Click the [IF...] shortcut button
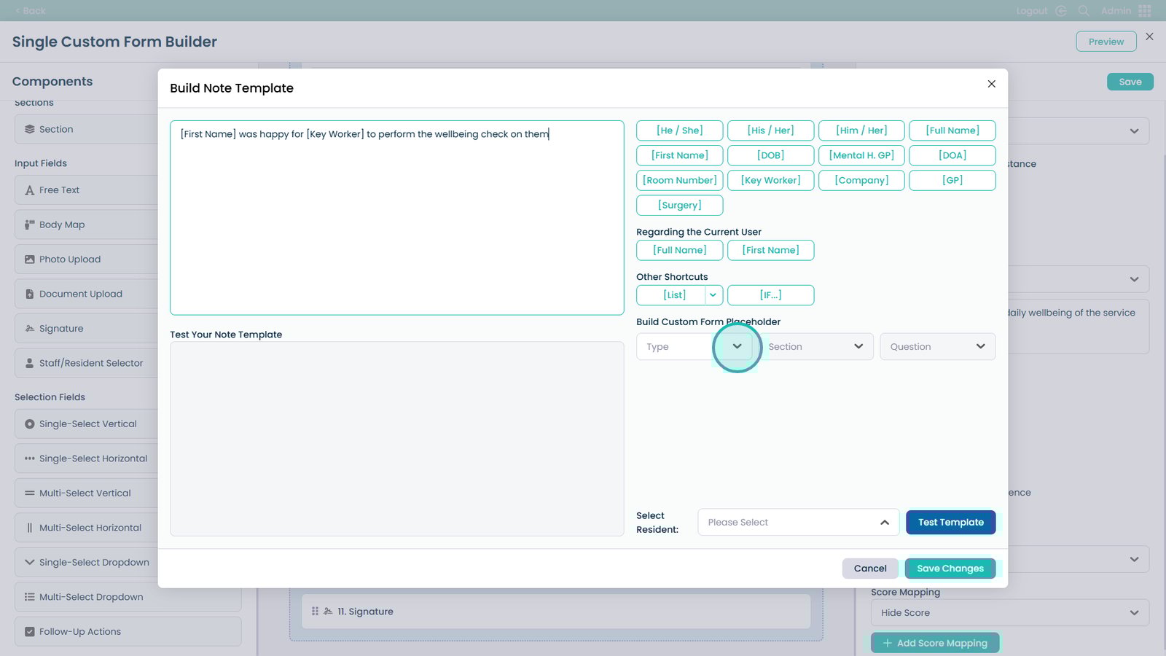The width and height of the screenshot is (1166, 656). [x=770, y=295]
